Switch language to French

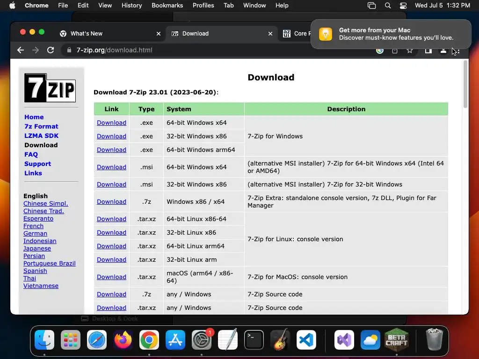click(x=34, y=226)
